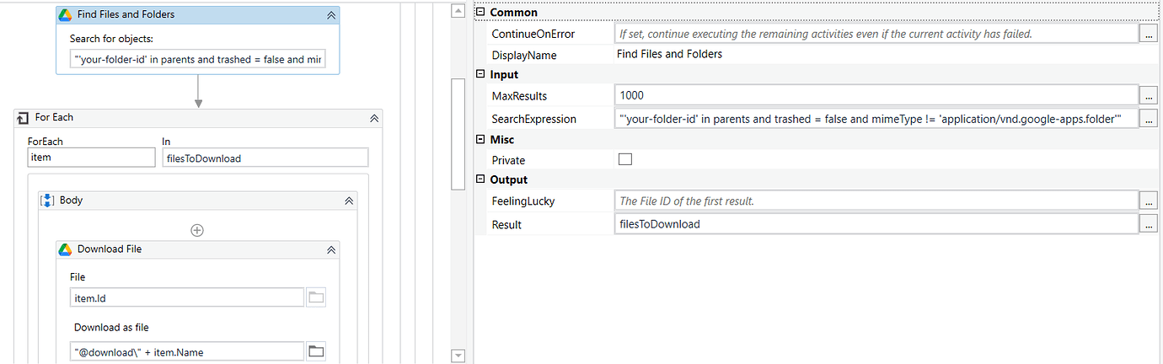Collapse the For Each activity
Screen dimensions: 1163x364
click(374, 118)
